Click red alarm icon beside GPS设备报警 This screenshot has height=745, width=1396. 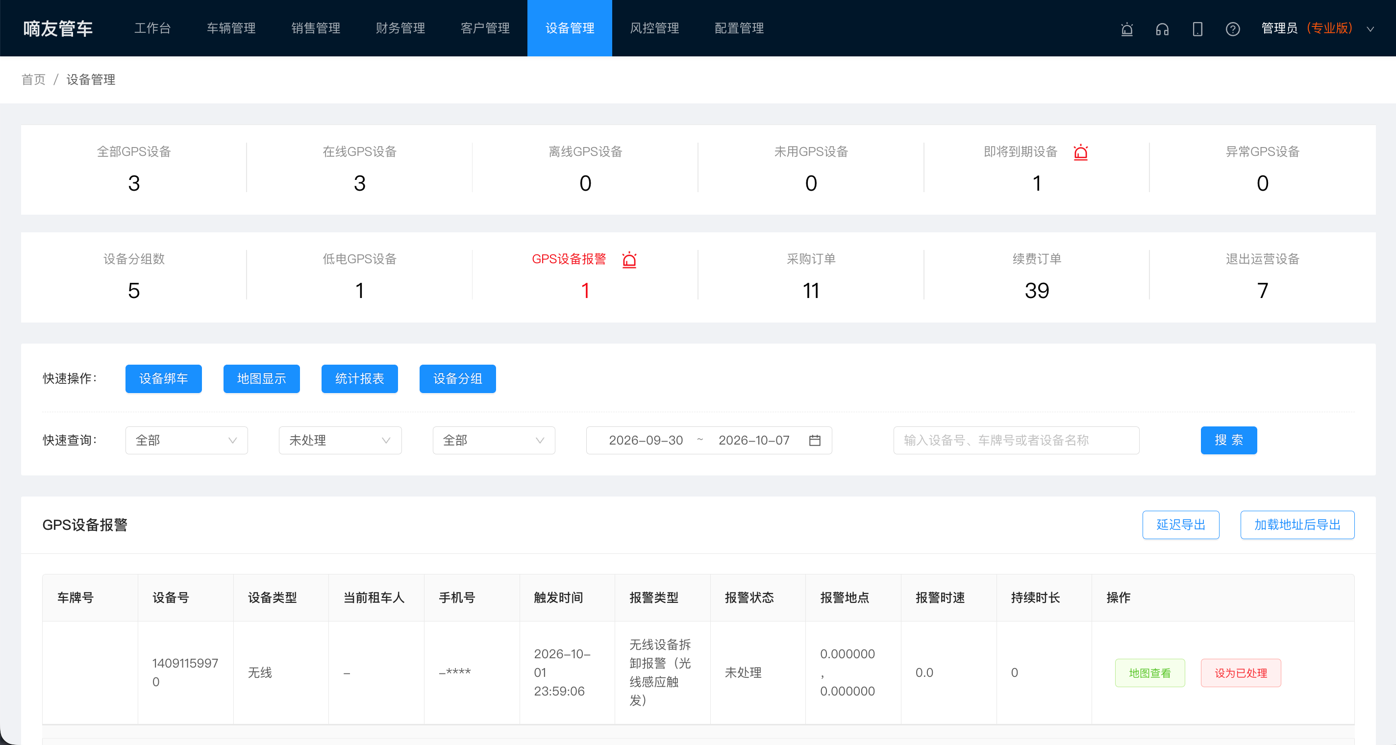point(629,260)
